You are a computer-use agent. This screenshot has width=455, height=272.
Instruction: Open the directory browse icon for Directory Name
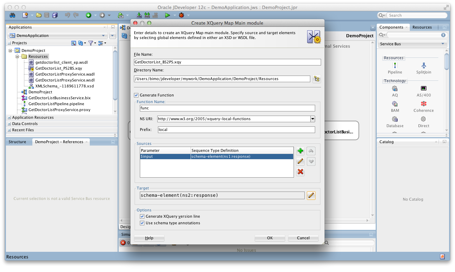click(317, 79)
